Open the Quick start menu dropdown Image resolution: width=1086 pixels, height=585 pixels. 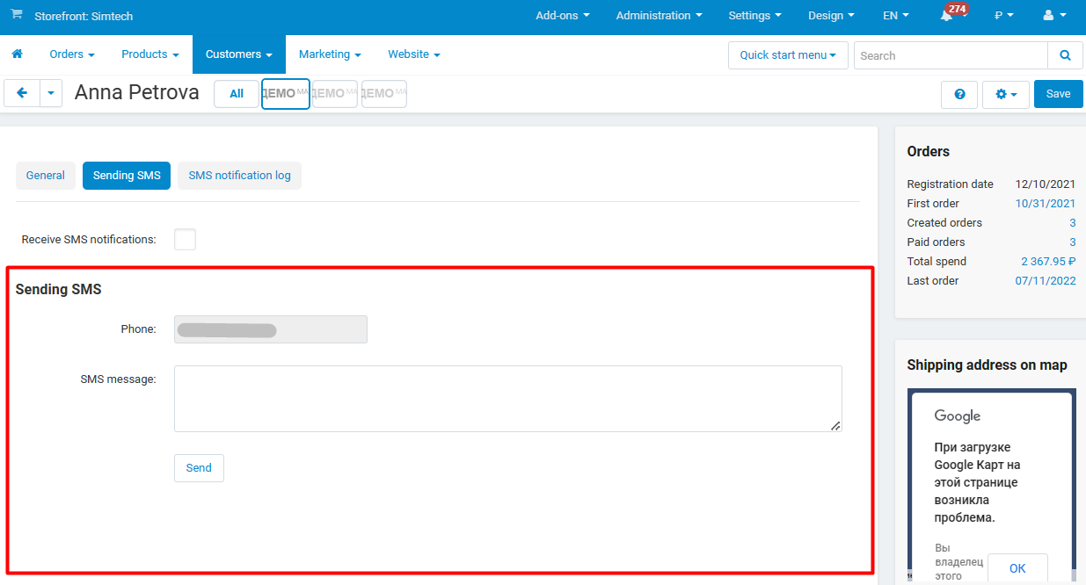point(788,55)
